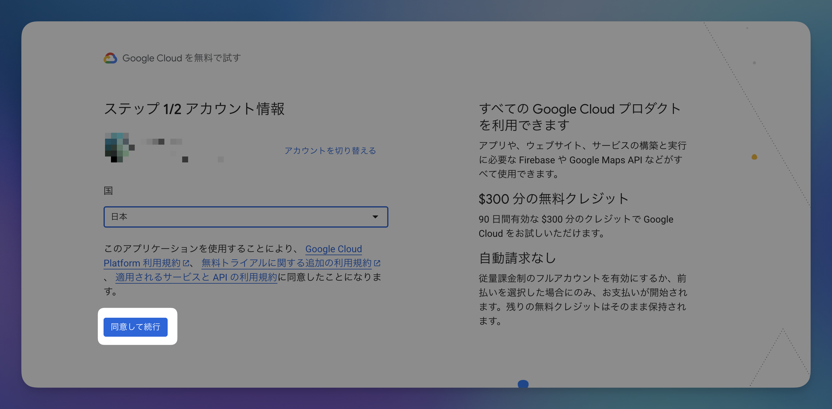Click the triangle arrow in country selector
This screenshot has width=832, height=409.
tap(375, 217)
